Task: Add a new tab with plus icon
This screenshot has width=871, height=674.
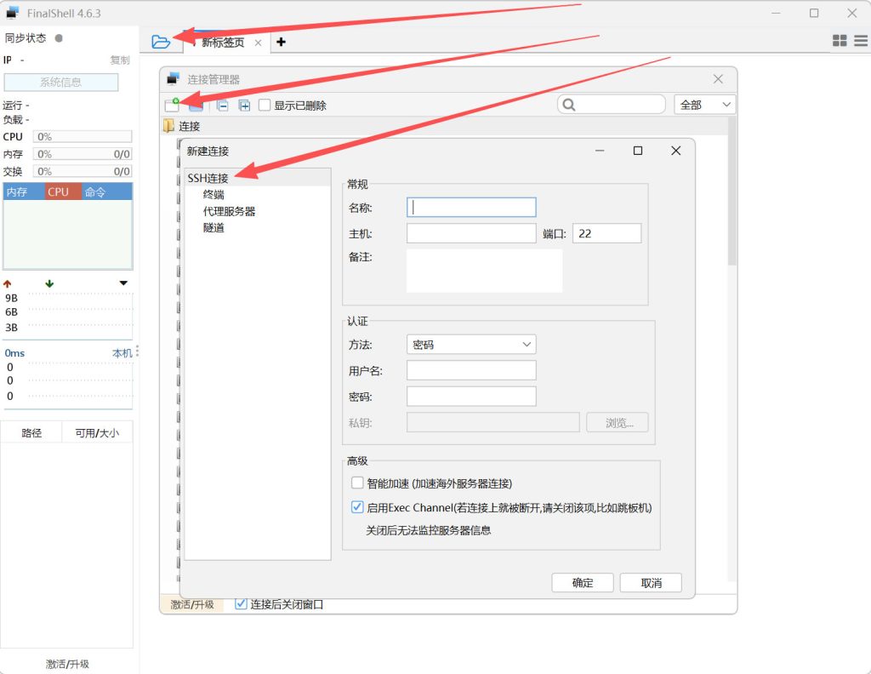Action: point(282,42)
